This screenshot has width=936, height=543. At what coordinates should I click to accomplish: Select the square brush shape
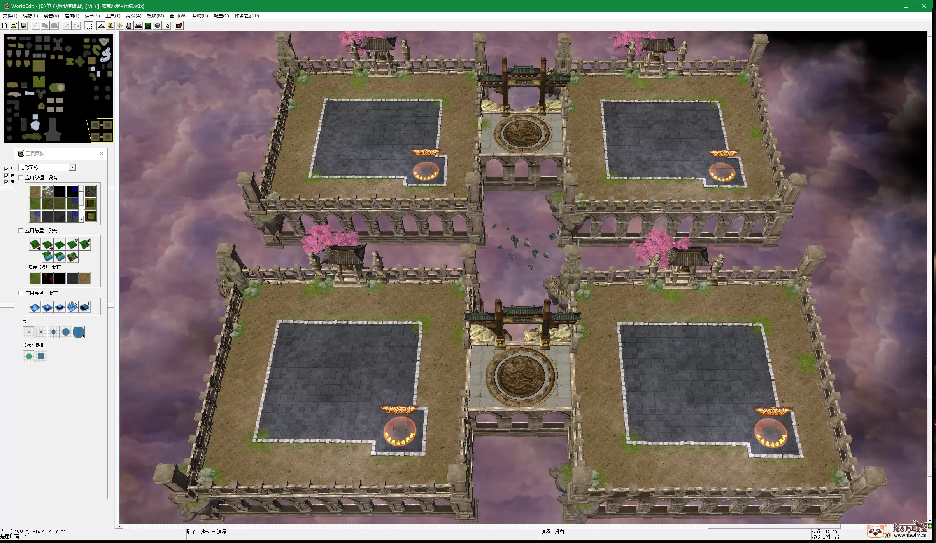point(41,356)
